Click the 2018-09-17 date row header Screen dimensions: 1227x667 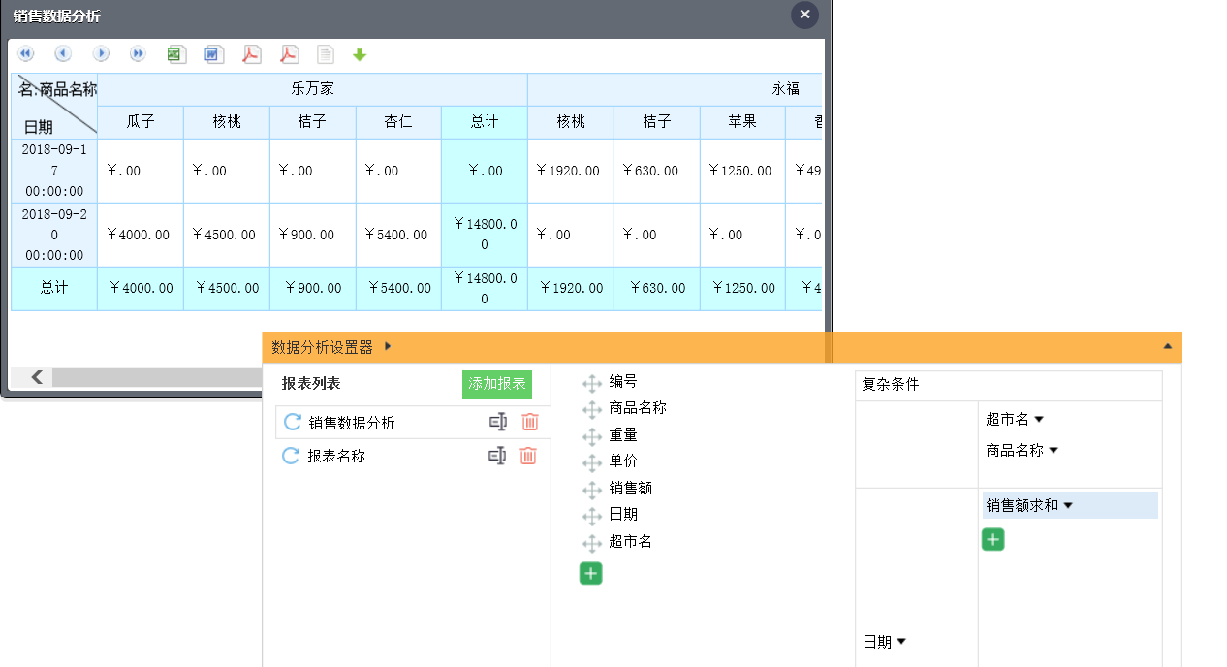[54, 171]
